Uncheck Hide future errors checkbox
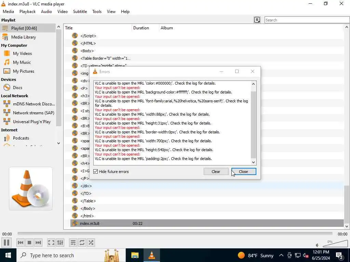 (96, 171)
